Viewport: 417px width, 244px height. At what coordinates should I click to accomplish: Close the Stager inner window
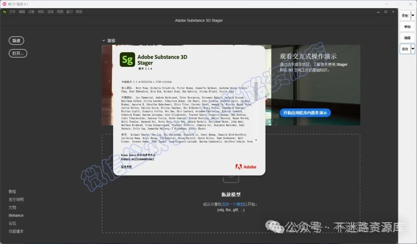click(393, 12)
